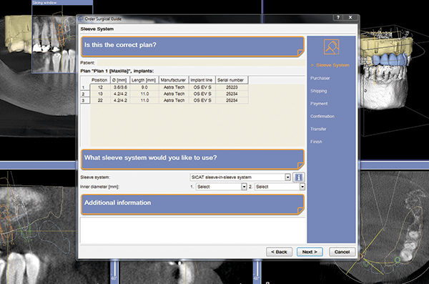This screenshot has height=284, width=429.
Task: Sort table by Manufacturer column header
Action: [174, 80]
